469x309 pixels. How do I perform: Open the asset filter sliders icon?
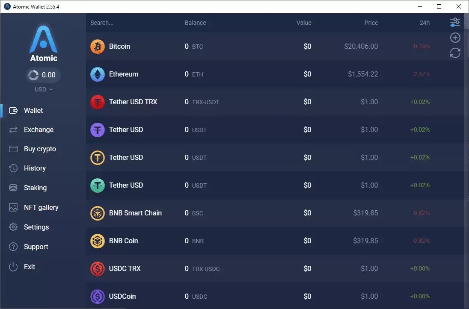pyautogui.click(x=455, y=21)
